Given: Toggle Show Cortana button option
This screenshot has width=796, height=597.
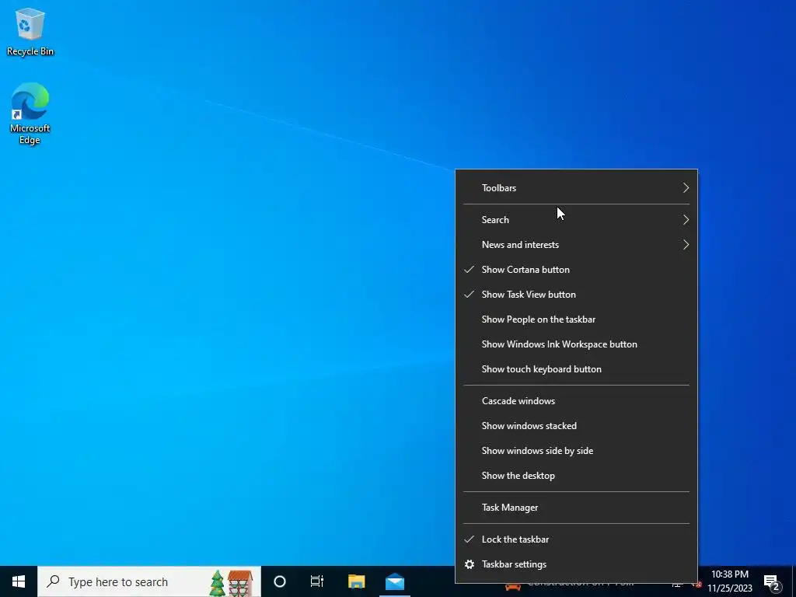Looking at the screenshot, I should click(576, 270).
